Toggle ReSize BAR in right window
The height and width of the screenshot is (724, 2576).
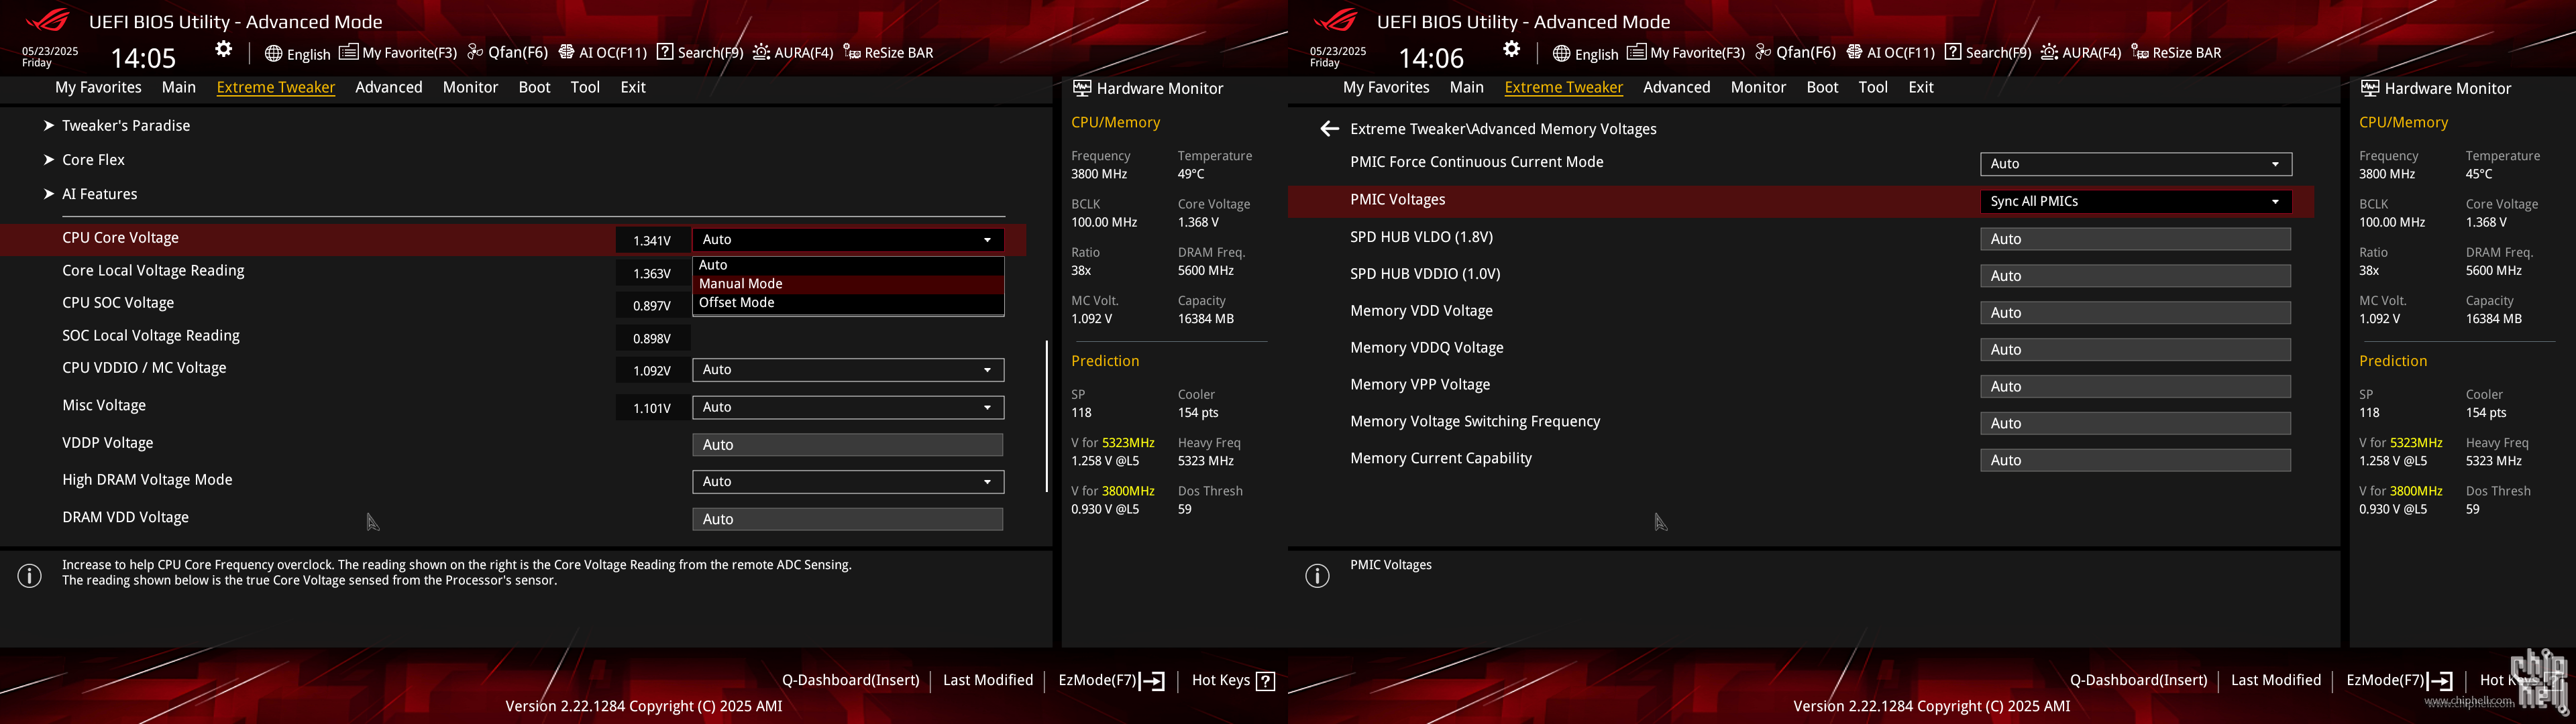click(x=2176, y=53)
